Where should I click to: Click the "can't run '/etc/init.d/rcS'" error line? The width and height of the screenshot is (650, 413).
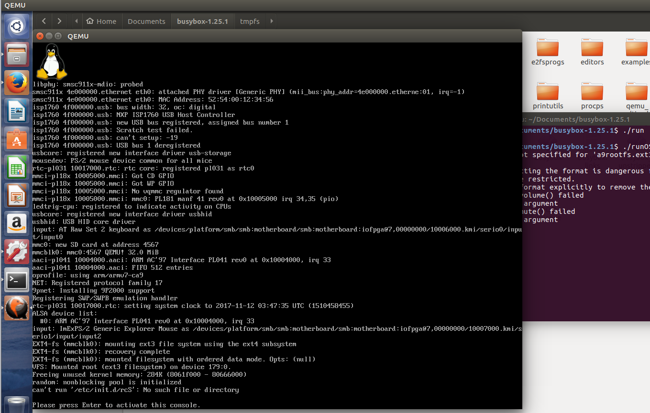135,390
